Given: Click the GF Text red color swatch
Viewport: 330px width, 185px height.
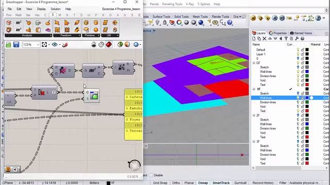Looking at the screenshot, I should 307,85.
